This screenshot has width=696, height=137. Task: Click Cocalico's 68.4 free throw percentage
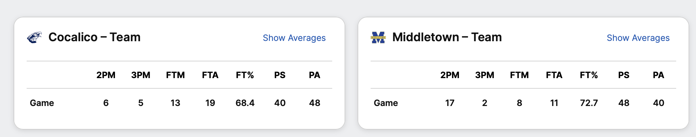click(x=245, y=103)
